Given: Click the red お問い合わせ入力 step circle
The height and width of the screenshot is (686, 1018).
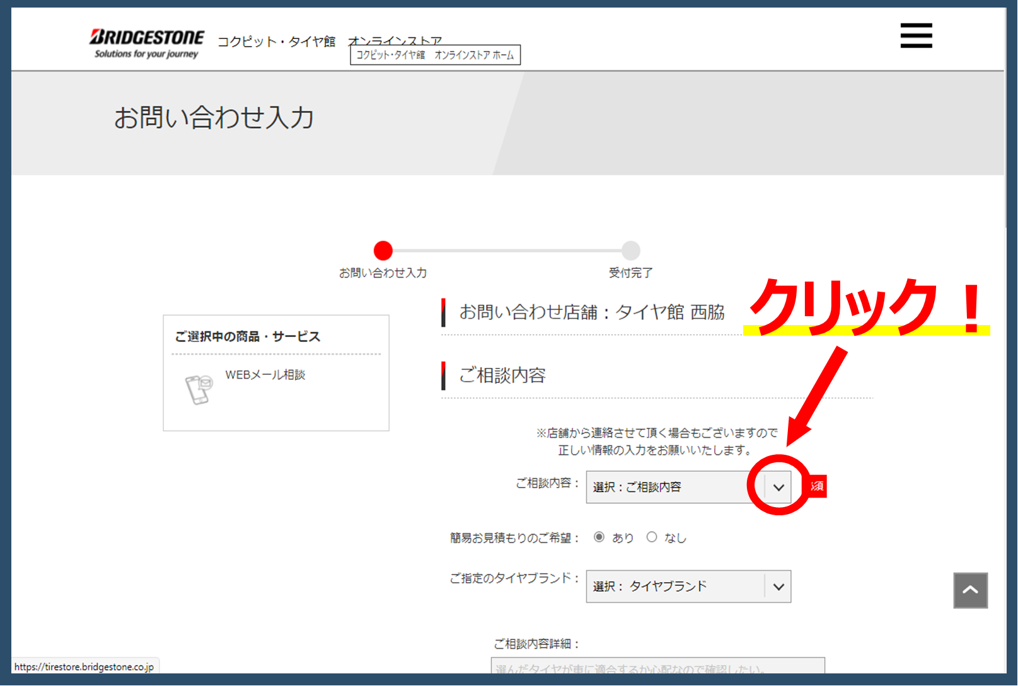Looking at the screenshot, I should point(383,251).
